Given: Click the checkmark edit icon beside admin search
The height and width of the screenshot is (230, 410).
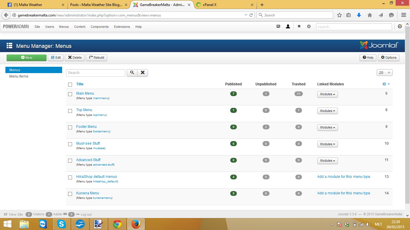Looking at the screenshot, I should (400, 26).
